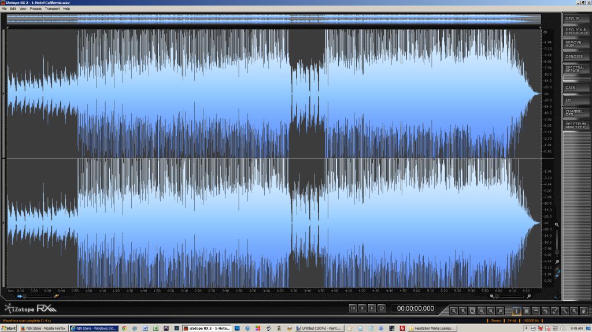Click the Stereo status label
592x332 pixels.
coord(495,320)
